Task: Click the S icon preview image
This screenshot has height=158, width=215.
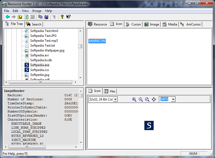Action: pyautogui.click(x=149, y=125)
